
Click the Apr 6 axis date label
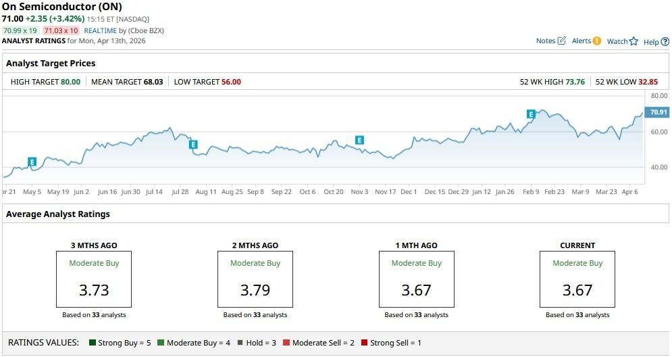(629, 192)
